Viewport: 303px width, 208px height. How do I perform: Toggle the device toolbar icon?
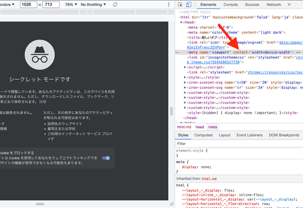point(188,5)
